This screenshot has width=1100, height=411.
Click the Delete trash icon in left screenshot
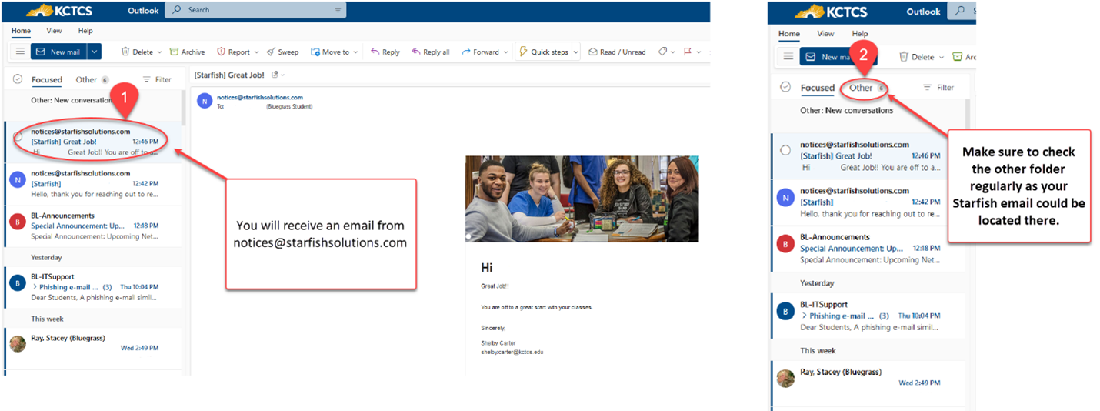(x=125, y=52)
